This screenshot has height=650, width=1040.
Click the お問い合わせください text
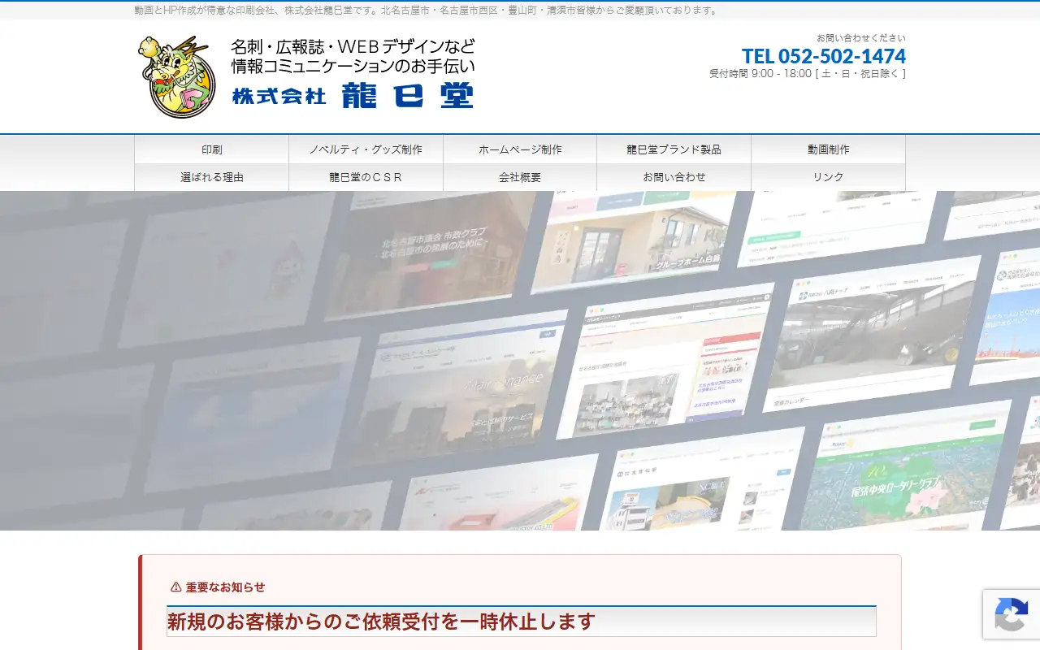click(x=861, y=38)
